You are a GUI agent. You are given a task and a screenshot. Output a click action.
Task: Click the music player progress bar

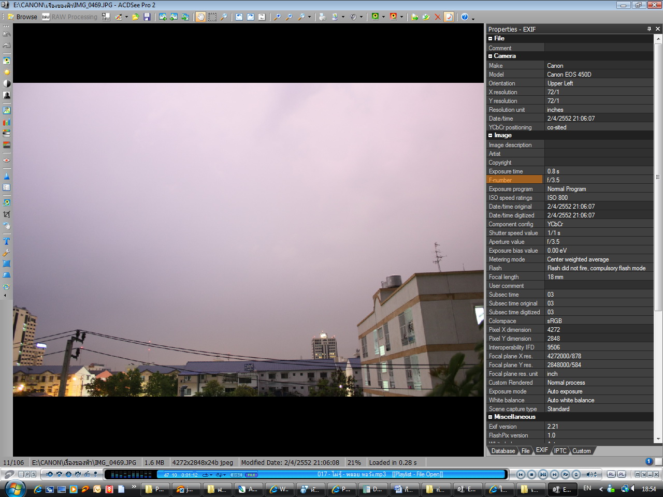331,474
